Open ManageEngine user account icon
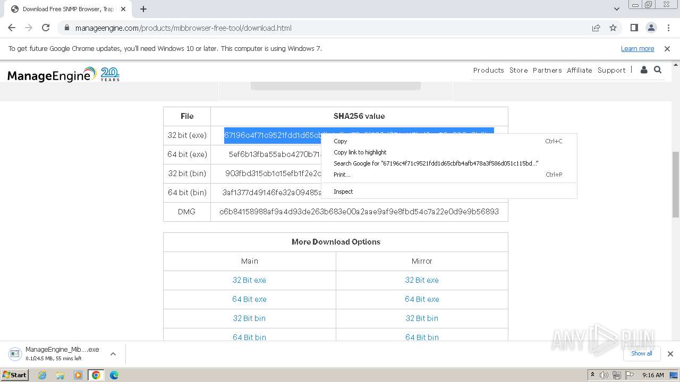The height and width of the screenshot is (382, 680). pos(644,70)
